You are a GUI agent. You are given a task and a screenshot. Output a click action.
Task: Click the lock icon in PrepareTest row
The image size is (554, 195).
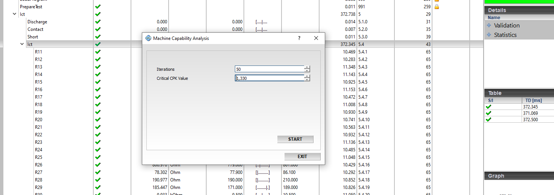tap(437, 7)
